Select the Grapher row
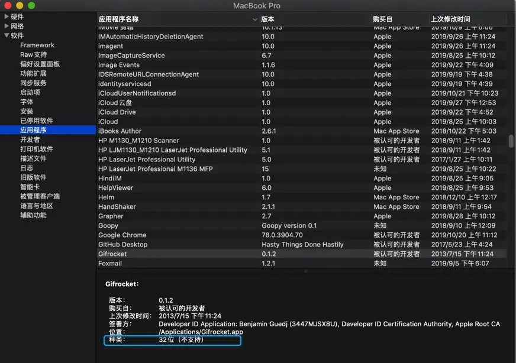Viewport: 516px width, 363px height. click(x=301, y=216)
